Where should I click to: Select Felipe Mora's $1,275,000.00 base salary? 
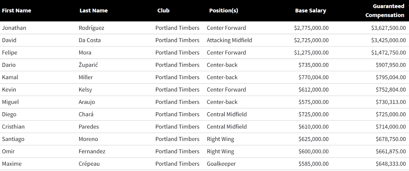[x=311, y=52]
